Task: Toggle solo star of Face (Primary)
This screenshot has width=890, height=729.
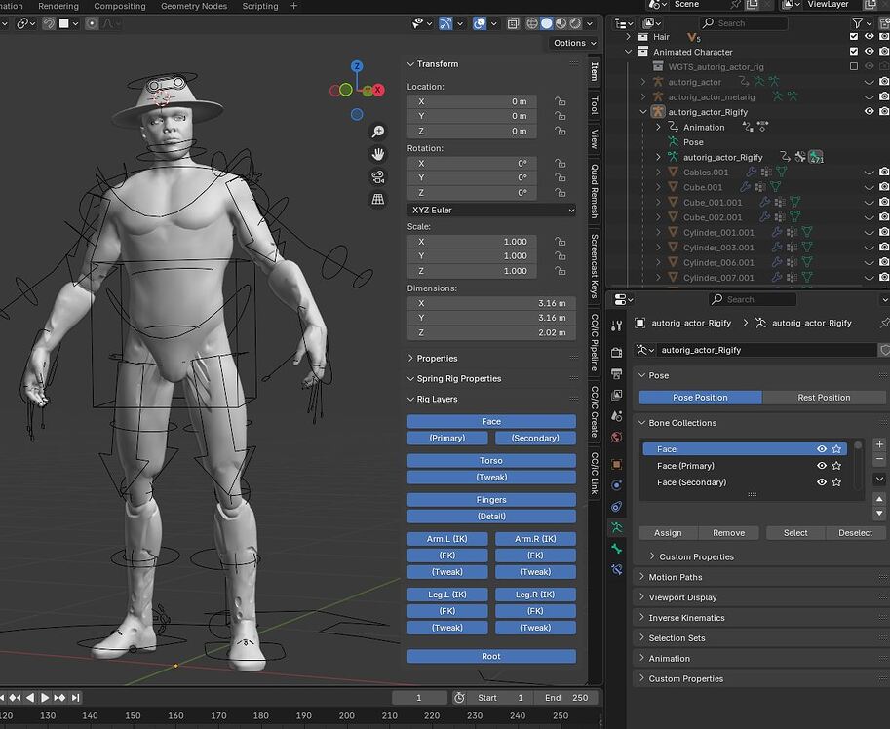Action: click(x=836, y=466)
